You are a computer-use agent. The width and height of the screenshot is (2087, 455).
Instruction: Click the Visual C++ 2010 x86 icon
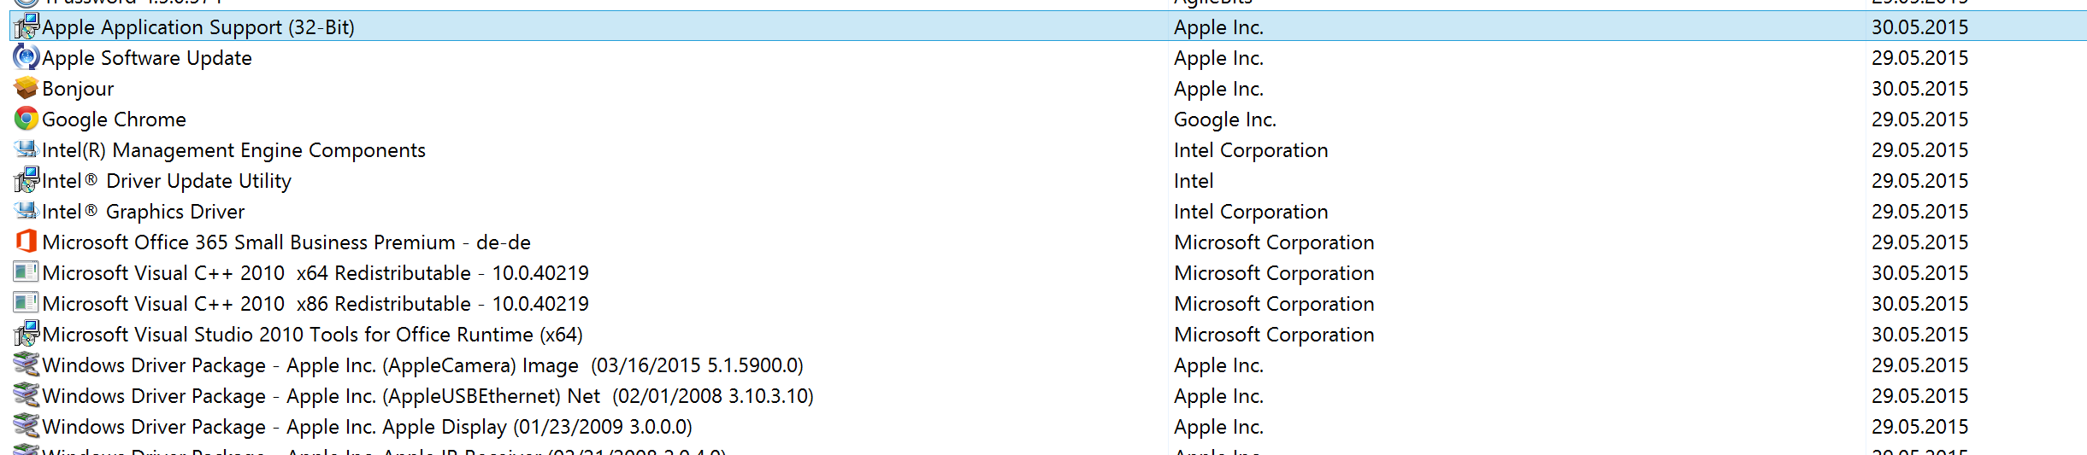click(27, 303)
